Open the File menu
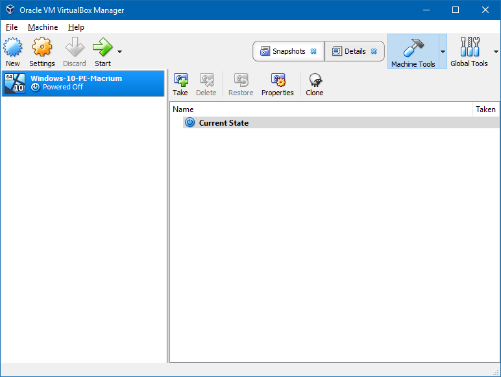The width and height of the screenshot is (501, 377). click(x=12, y=27)
